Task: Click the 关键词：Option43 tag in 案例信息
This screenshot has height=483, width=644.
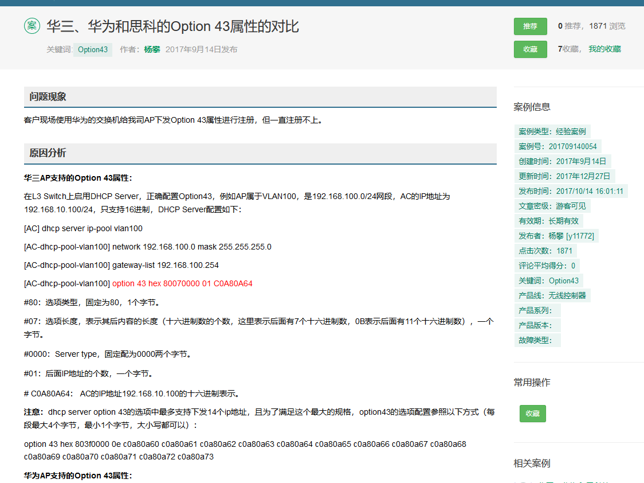Action: (x=549, y=281)
